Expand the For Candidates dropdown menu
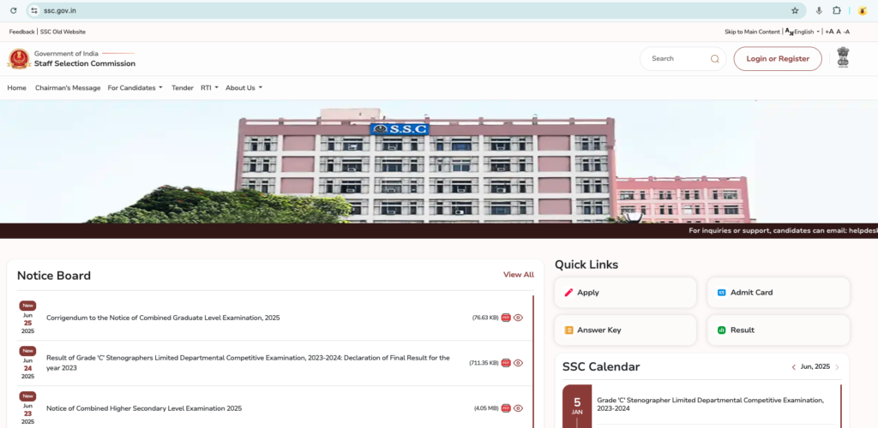This screenshot has width=878, height=428. coord(135,87)
